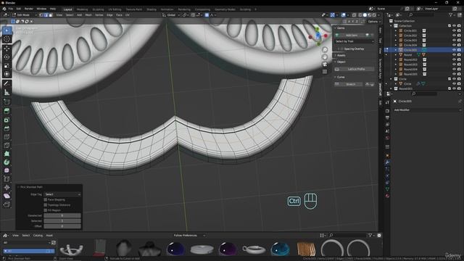Select the Shrink/Fatten tool
Viewport: 464px width, 261px height.
(x=7, y=187)
